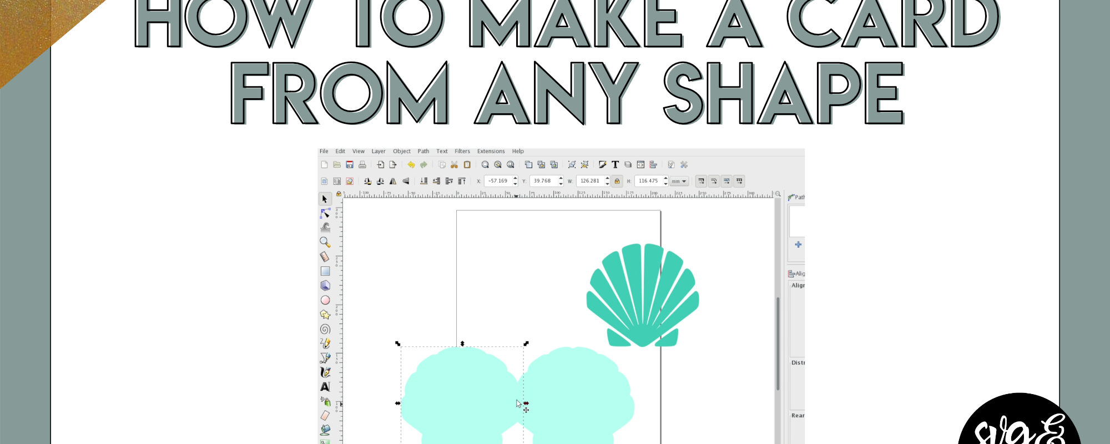The image size is (1110, 444).
Task: Select the Zoom magnifier tool
Action: 325,242
